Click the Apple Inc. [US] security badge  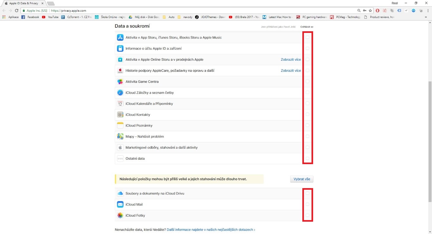tap(35, 10)
